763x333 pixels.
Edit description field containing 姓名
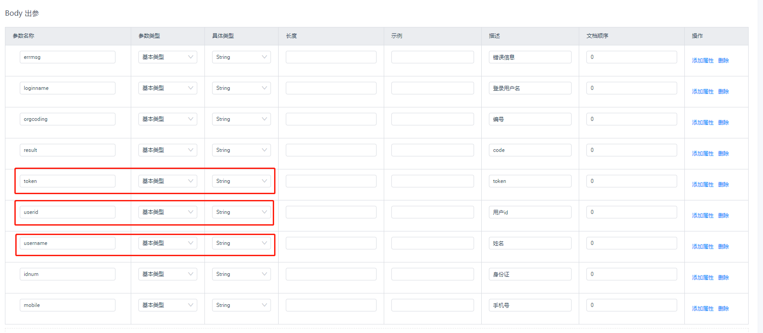tap(530, 243)
